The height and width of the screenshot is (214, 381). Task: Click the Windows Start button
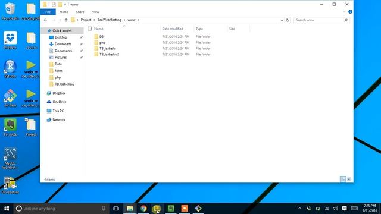coord(7,209)
